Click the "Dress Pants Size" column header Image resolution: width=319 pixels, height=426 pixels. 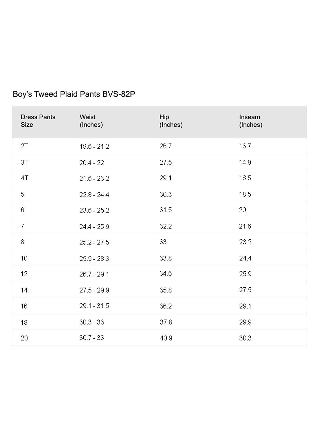click(38, 121)
